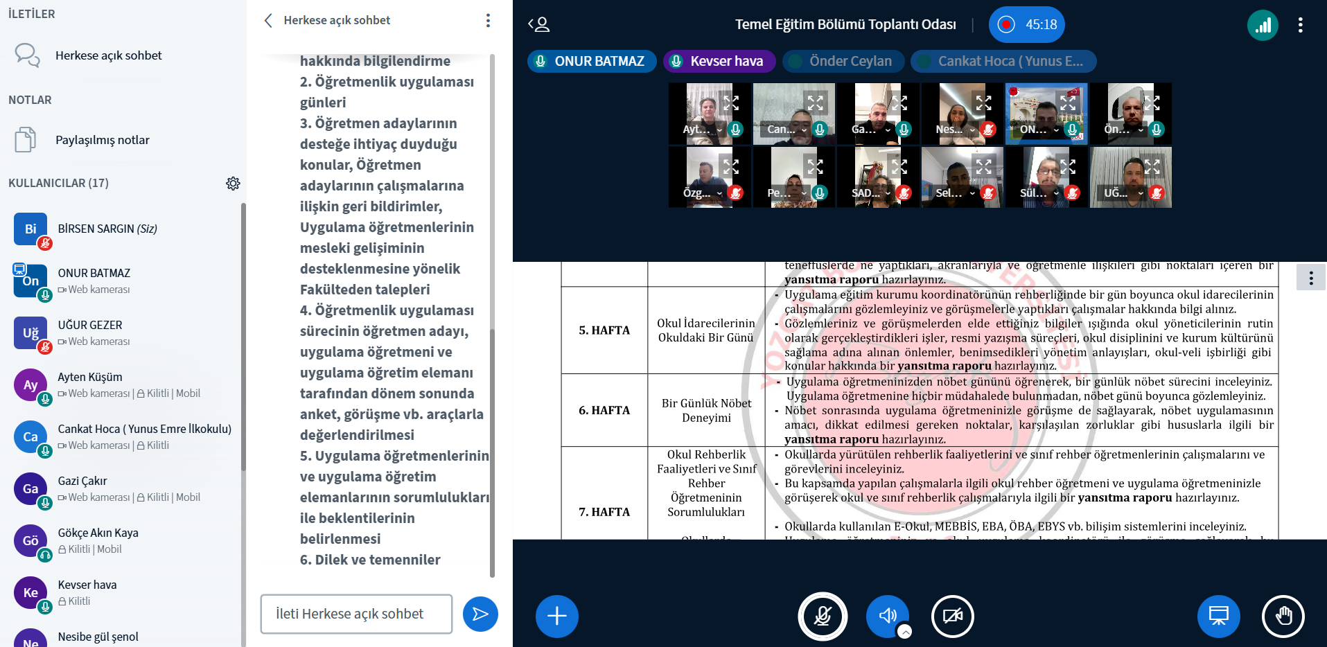Open the connection status signal icon

(x=1263, y=26)
